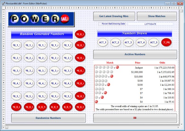Click the PB_5_2 ball object
The image size is (185, 131).
pyautogui.click(x=29, y=96)
